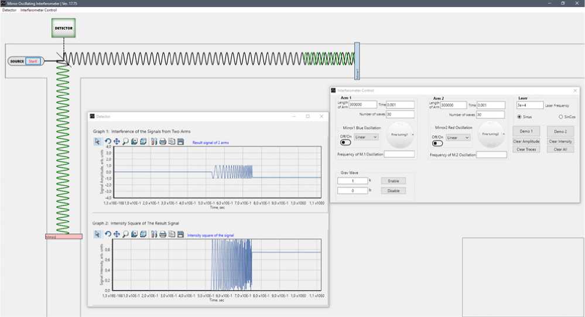Click the Laser Frequency input field
Image resolution: width=585 pixels, height=317 pixels.
click(529, 105)
